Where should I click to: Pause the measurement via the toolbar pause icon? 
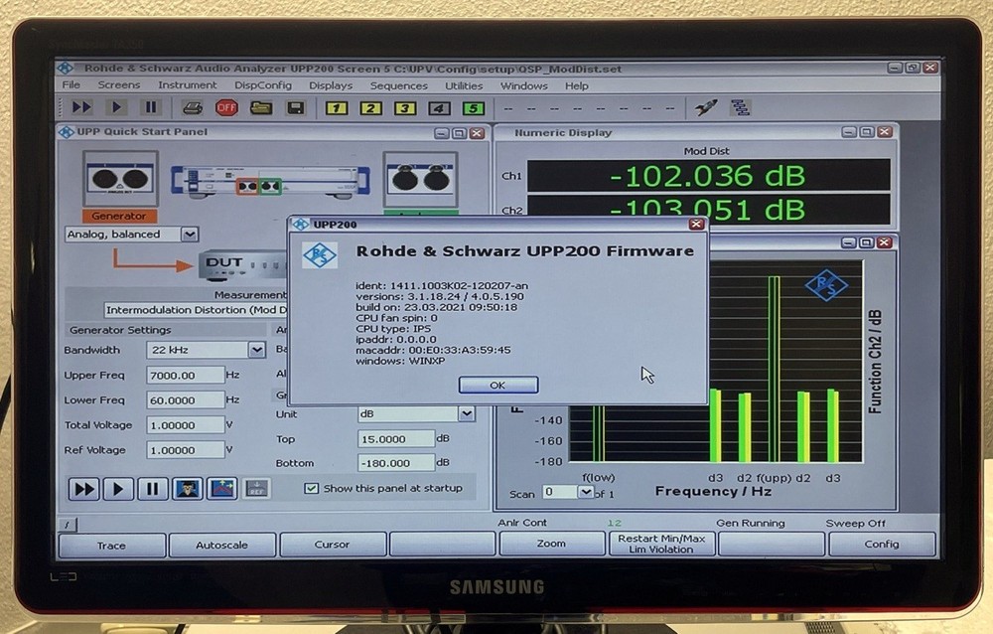pos(151,107)
